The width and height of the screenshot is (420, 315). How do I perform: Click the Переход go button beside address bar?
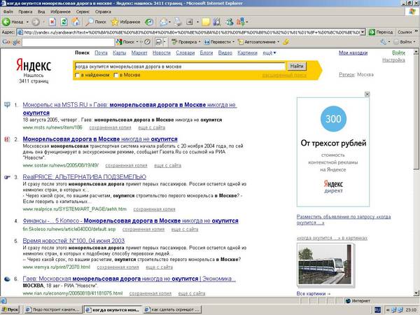(381, 32)
